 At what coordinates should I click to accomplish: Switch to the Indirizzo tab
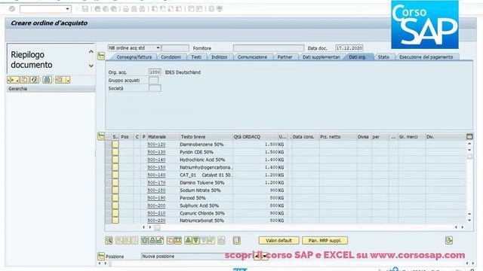[x=220, y=57]
